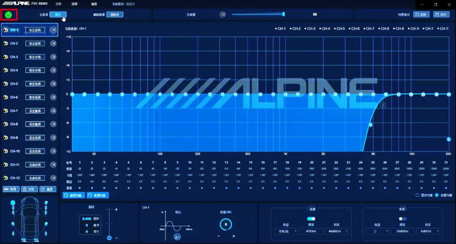Mute channel CH-5 speaker icon
The width and height of the screenshot is (456, 244).
tap(53, 84)
